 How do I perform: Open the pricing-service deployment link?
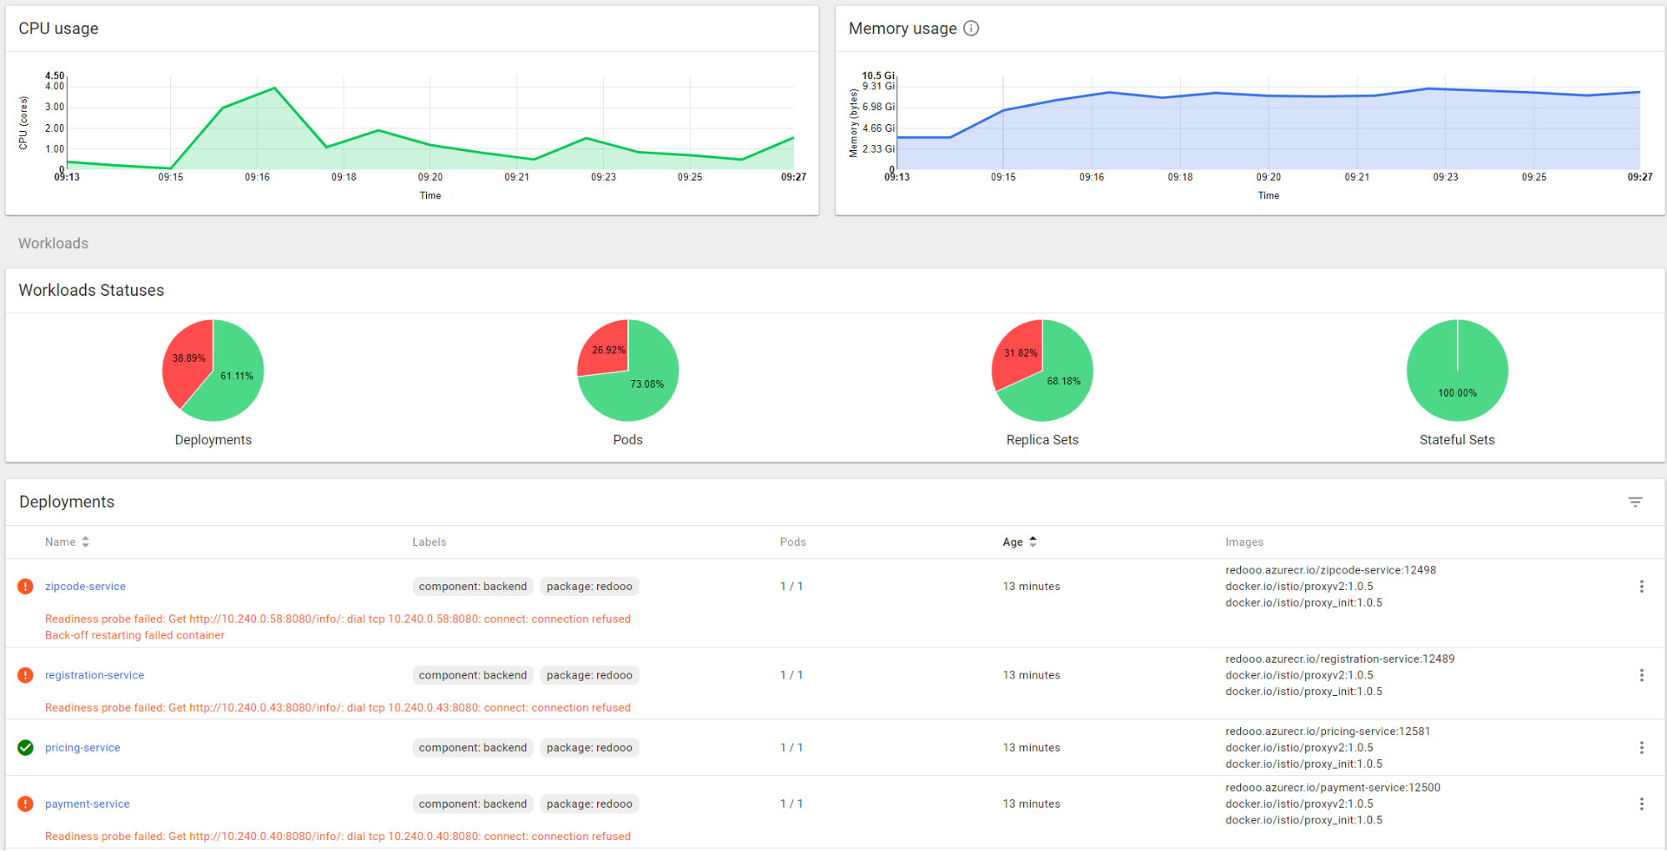pyautogui.click(x=83, y=748)
